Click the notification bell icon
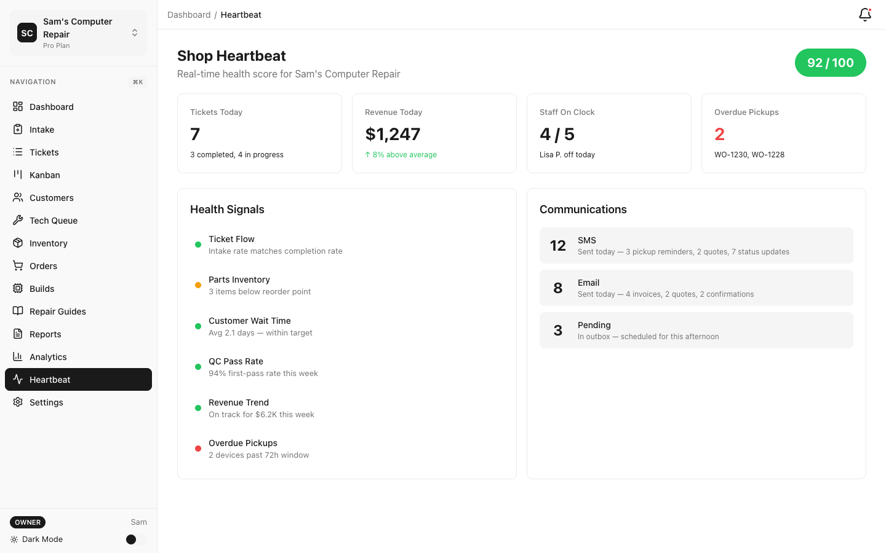This screenshot has width=886, height=553. (864, 14)
